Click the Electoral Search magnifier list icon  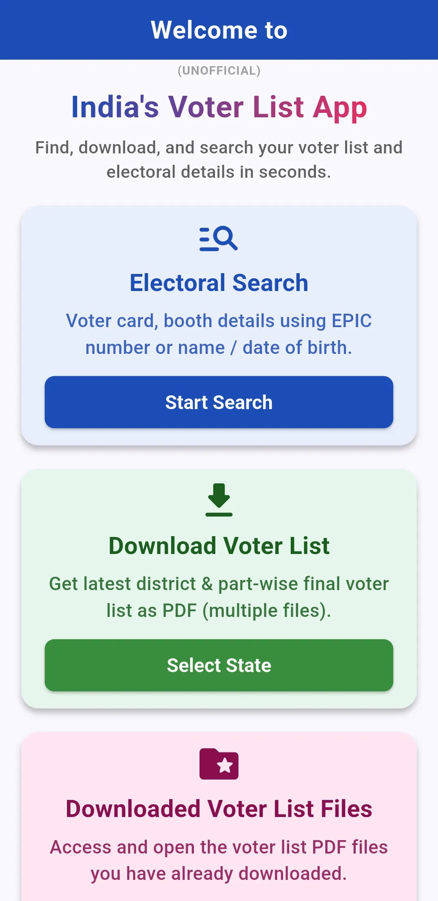[219, 239]
